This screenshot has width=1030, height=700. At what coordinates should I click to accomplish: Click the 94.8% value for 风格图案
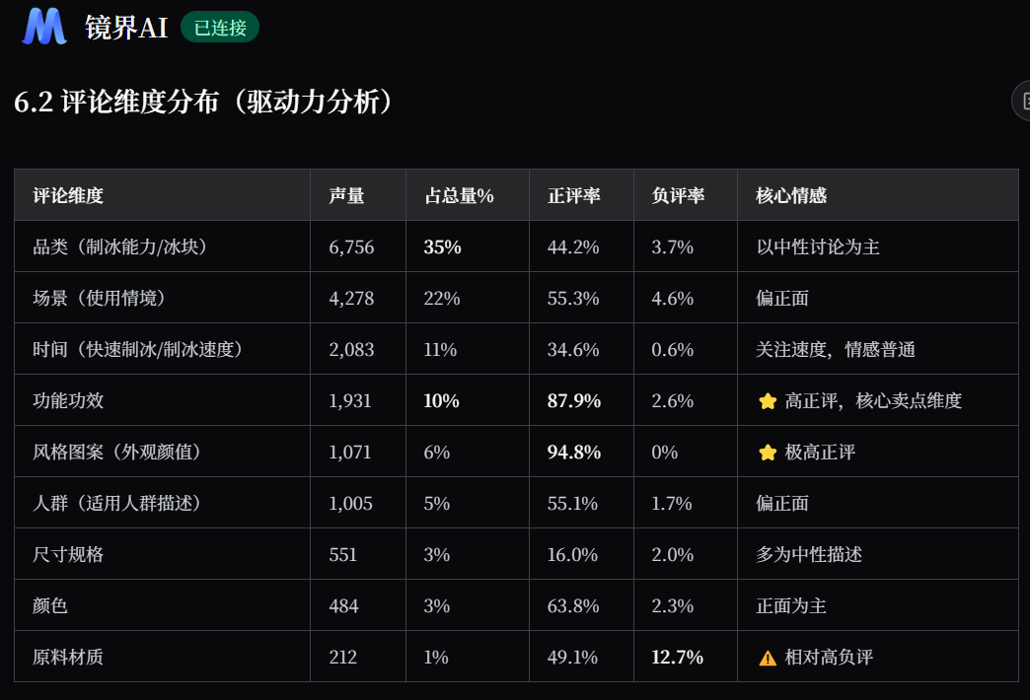pos(574,452)
